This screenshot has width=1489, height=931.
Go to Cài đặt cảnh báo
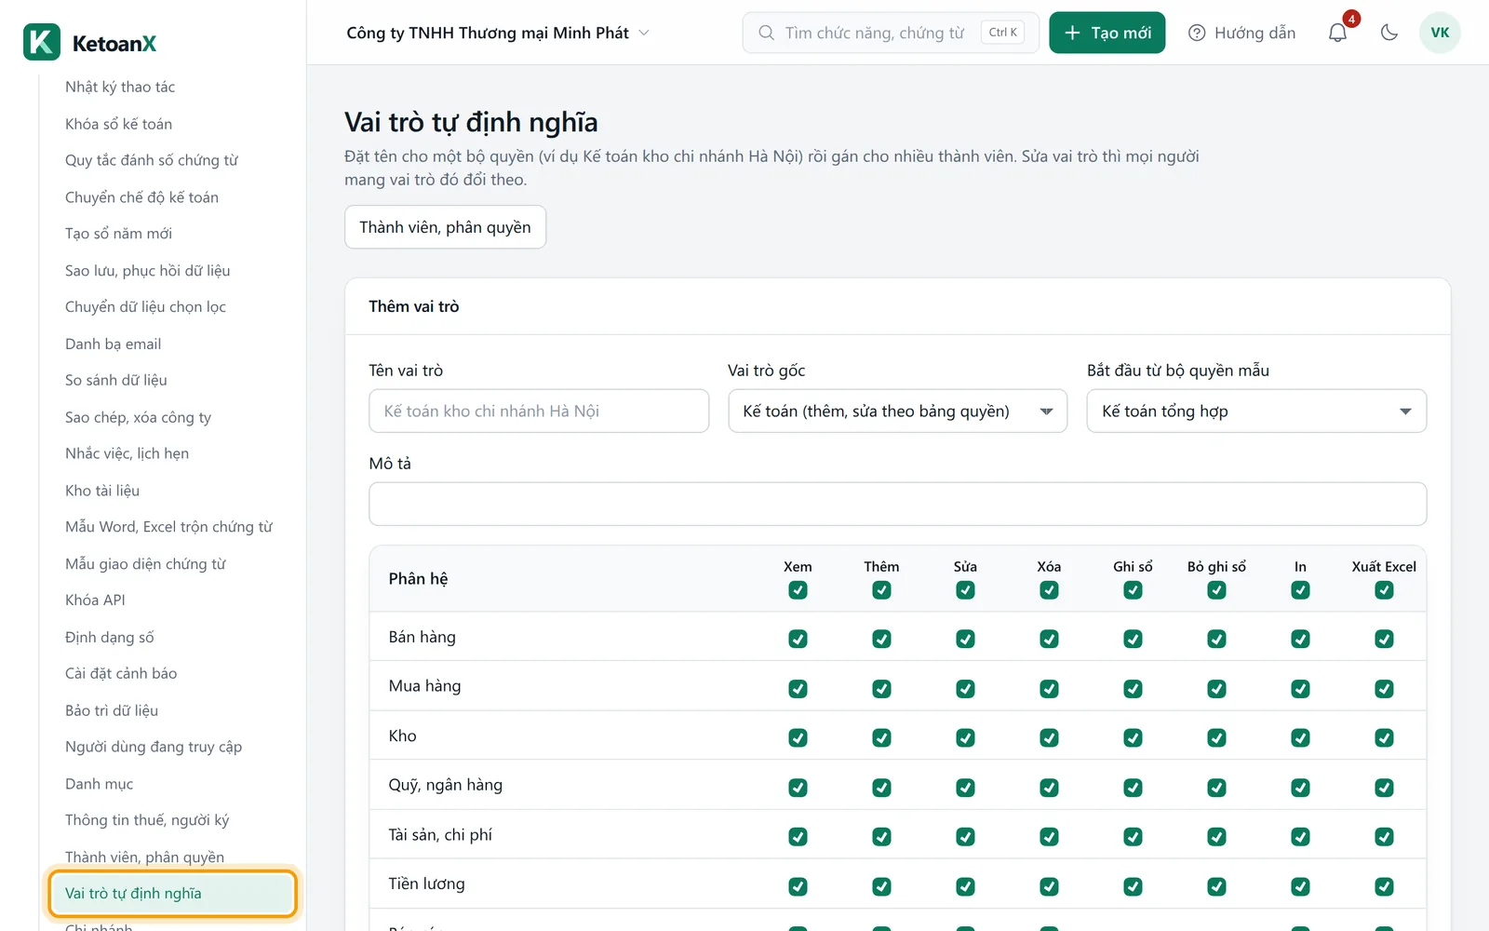[121, 673]
